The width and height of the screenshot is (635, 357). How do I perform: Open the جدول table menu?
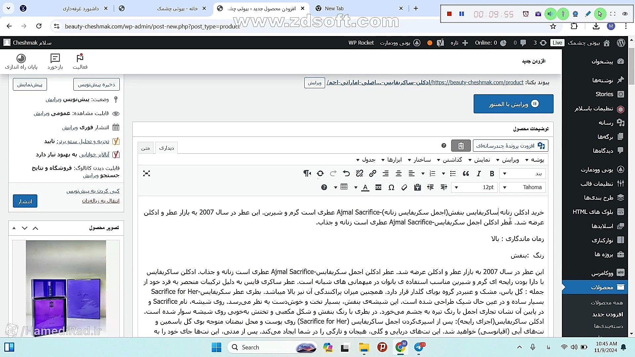[x=365, y=160]
